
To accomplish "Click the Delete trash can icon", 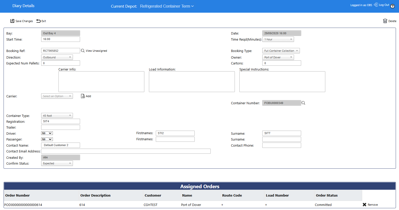I will (385, 21).
